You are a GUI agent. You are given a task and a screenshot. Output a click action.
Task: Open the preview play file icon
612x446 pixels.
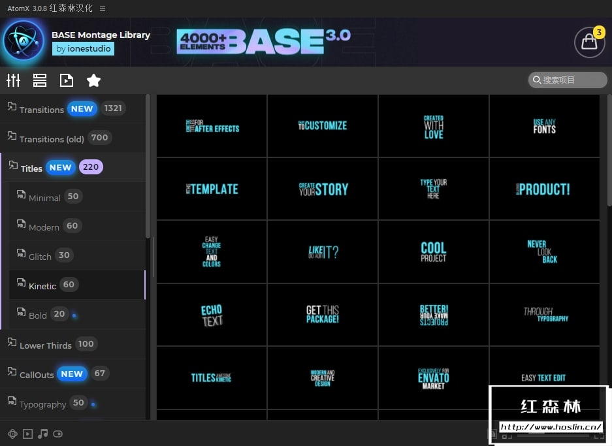[67, 80]
